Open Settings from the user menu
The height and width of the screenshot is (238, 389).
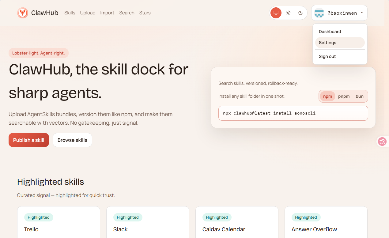[x=327, y=43]
